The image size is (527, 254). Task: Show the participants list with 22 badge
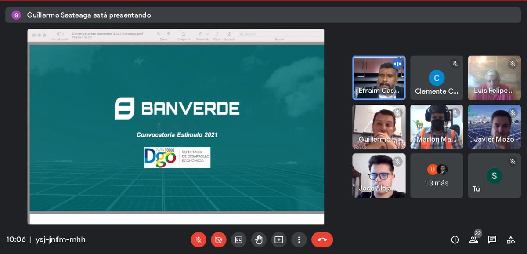point(474,239)
